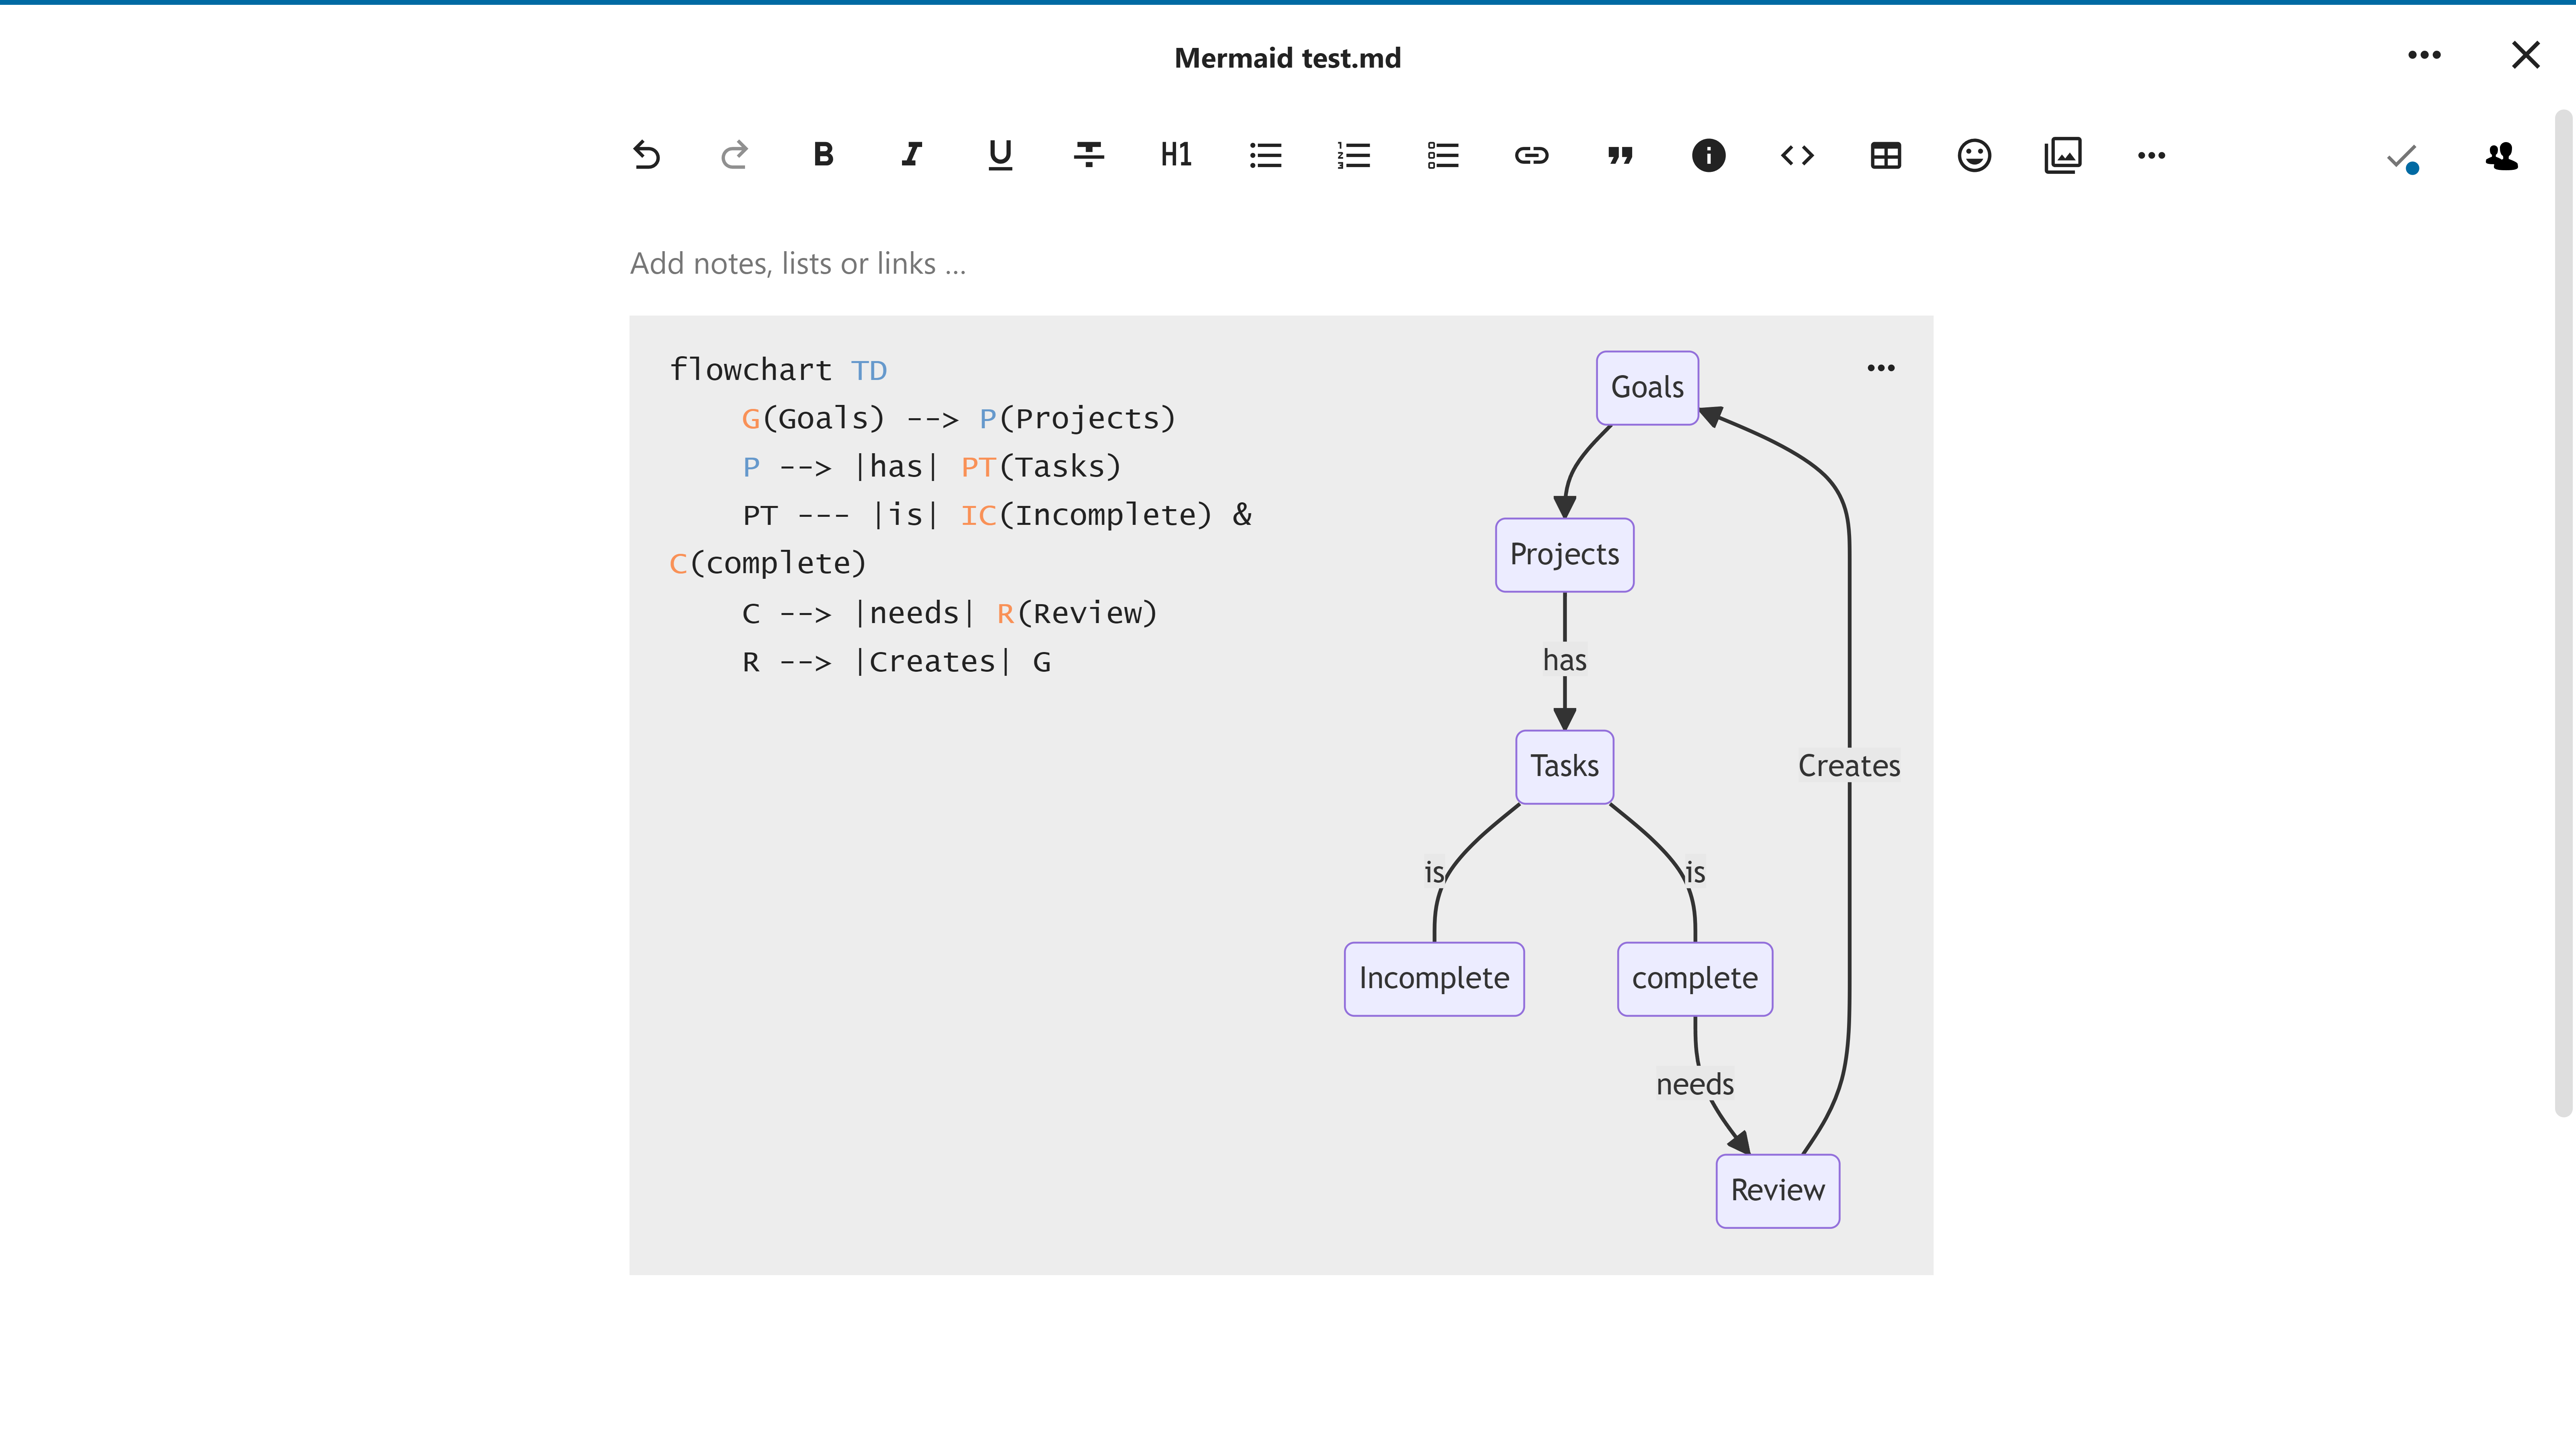The height and width of the screenshot is (1449, 2576).
Task: Insert an image attachment
Action: pyautogui.click(x=2062, y=155)
